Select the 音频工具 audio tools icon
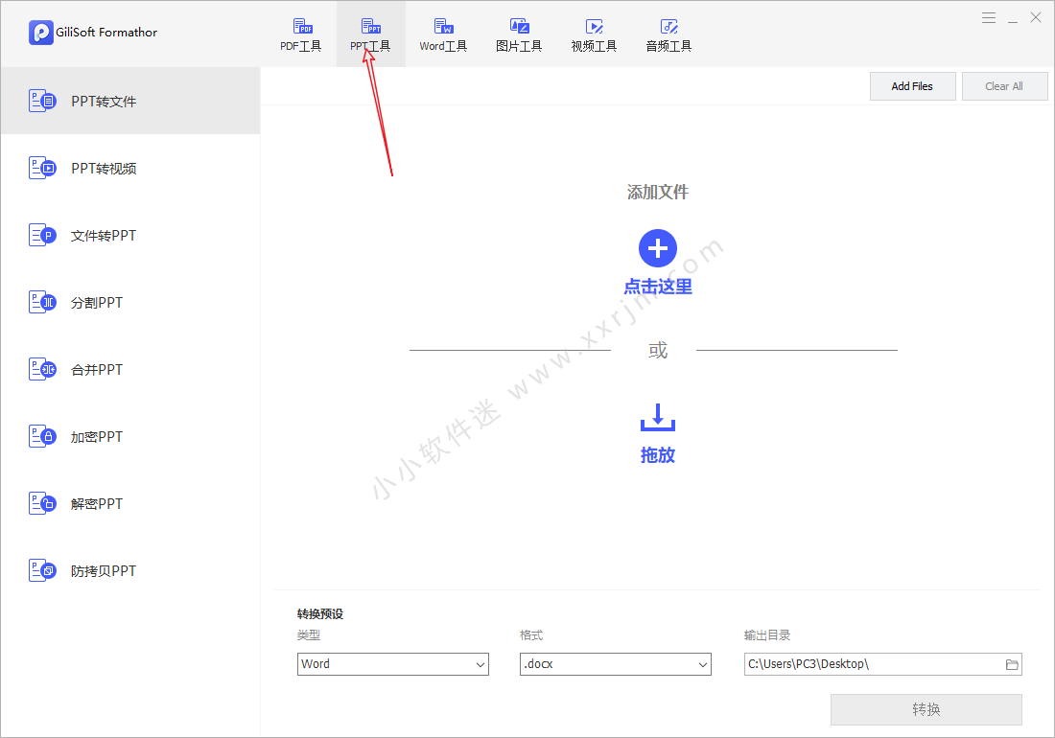The width and height of the screenshot is (1055, 738). click(x=668, y=28)
